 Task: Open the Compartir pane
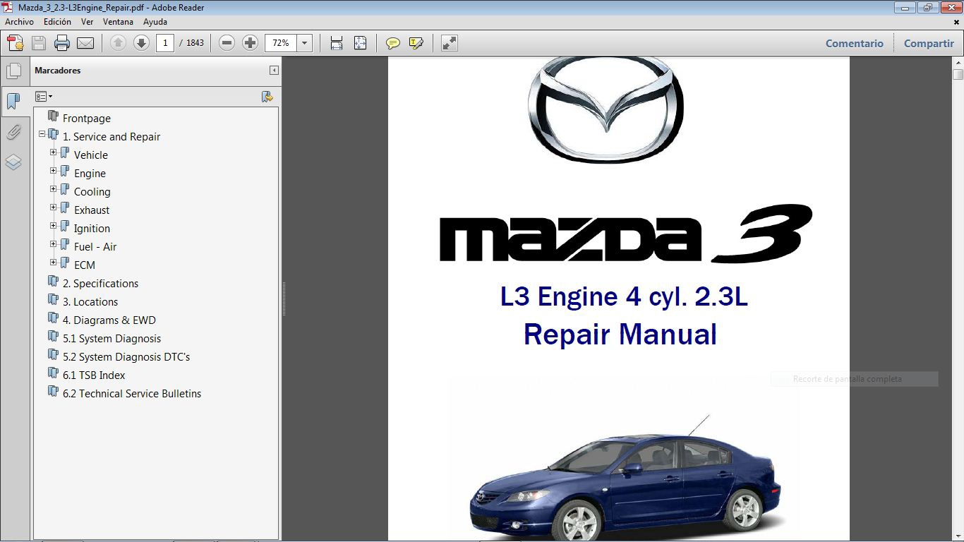coord(928,43)
